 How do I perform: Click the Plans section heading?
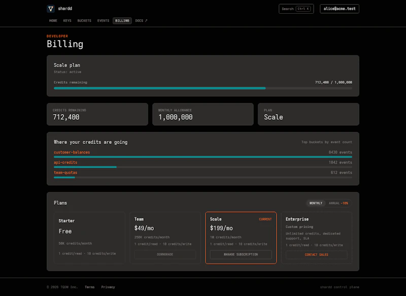(x=60, y=203)
